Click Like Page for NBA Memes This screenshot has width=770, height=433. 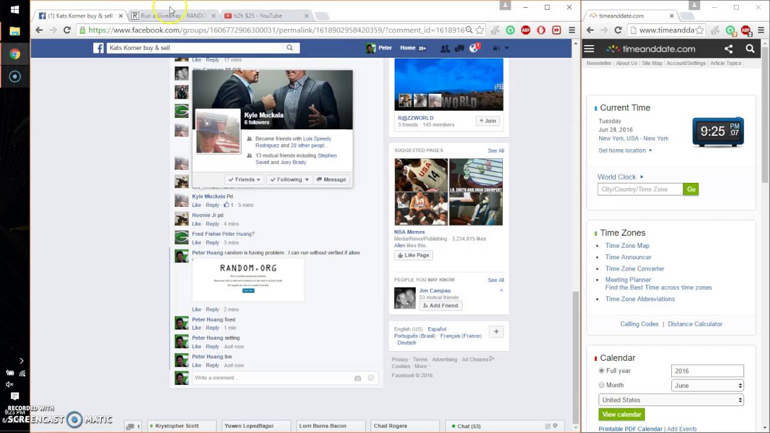(413, 255)
